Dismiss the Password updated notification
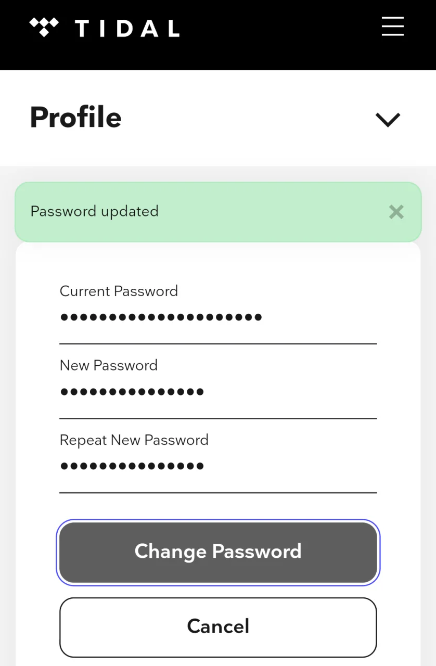436x666 pixels. point(396,212)
